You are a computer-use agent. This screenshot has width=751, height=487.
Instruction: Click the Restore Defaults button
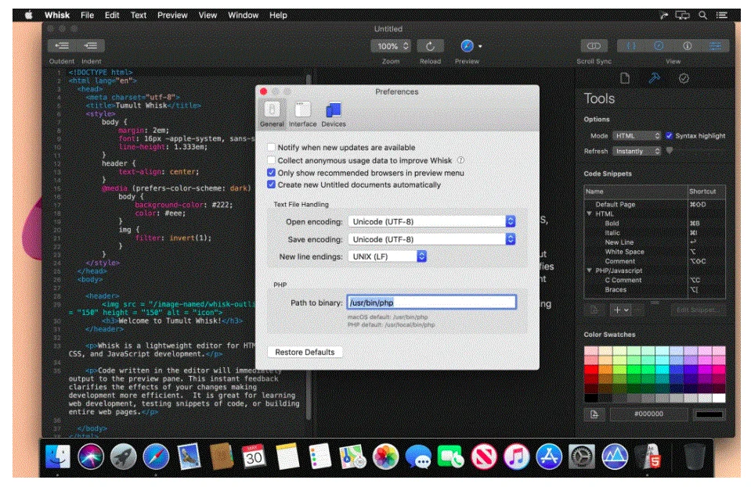pos(305,352)
